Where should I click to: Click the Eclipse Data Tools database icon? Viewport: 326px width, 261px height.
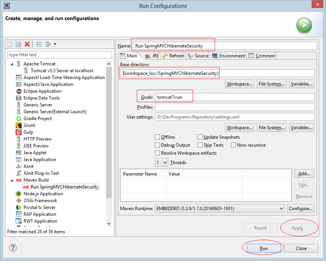click(x=19, y=98)
